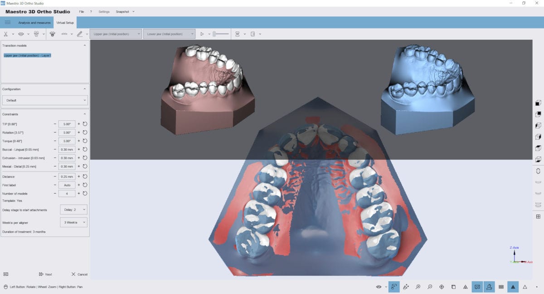This screenshot has width=544, height=294.
Task: Open the hamburger menu below the title bar
Action: [7, 22]
